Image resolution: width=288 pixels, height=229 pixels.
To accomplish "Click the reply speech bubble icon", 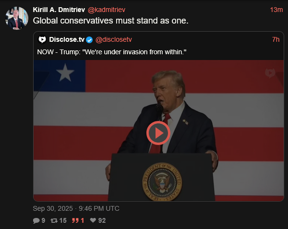I will coord(36,220).
